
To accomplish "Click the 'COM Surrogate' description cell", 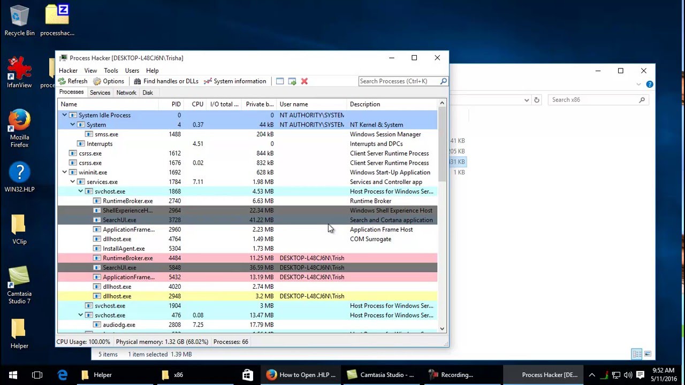I will [x=370, y=239].
